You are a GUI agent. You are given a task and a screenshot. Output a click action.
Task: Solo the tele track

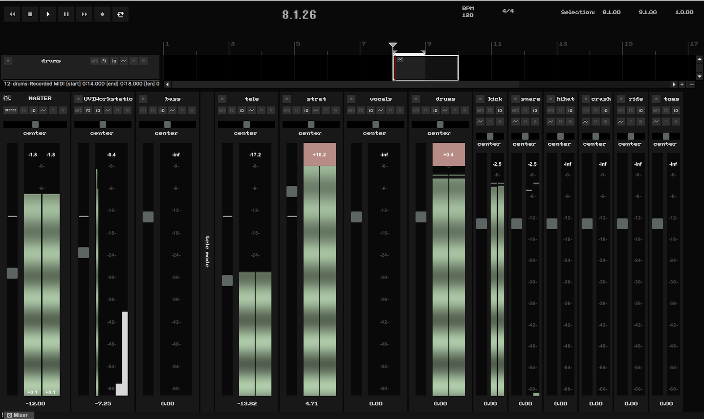pyautogui.click(x=271, y=110)
